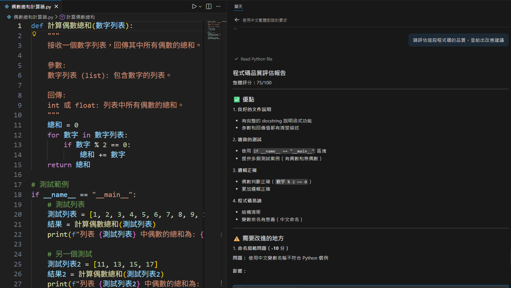Expand the 偶數總和計算器.py breadcrumb item
This screenshot has height=288, width=511.
pyautogui.click(x=33, y=17)
